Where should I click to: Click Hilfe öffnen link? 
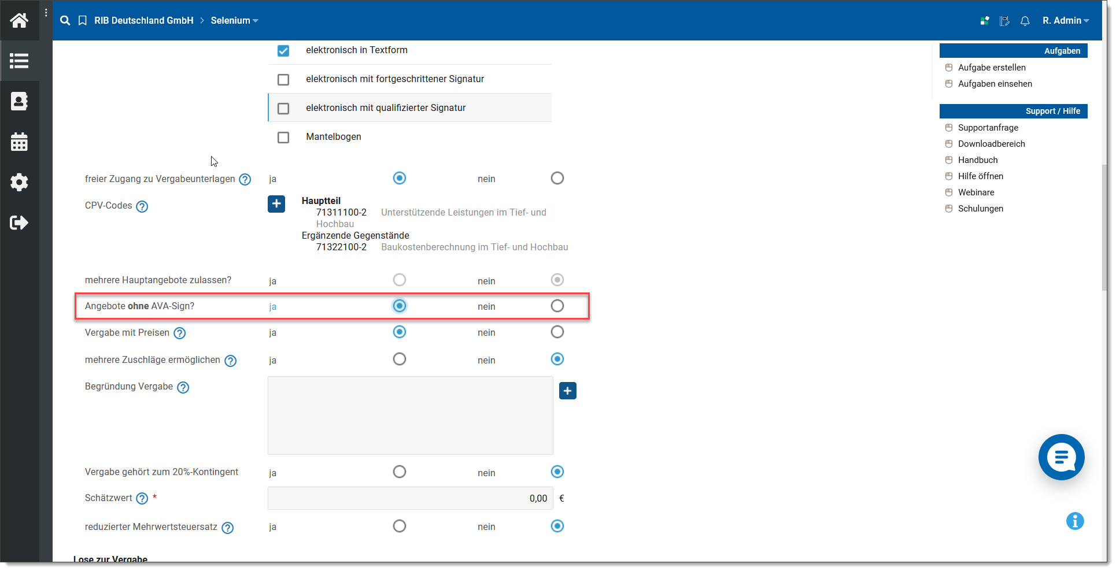coord(981,176)
